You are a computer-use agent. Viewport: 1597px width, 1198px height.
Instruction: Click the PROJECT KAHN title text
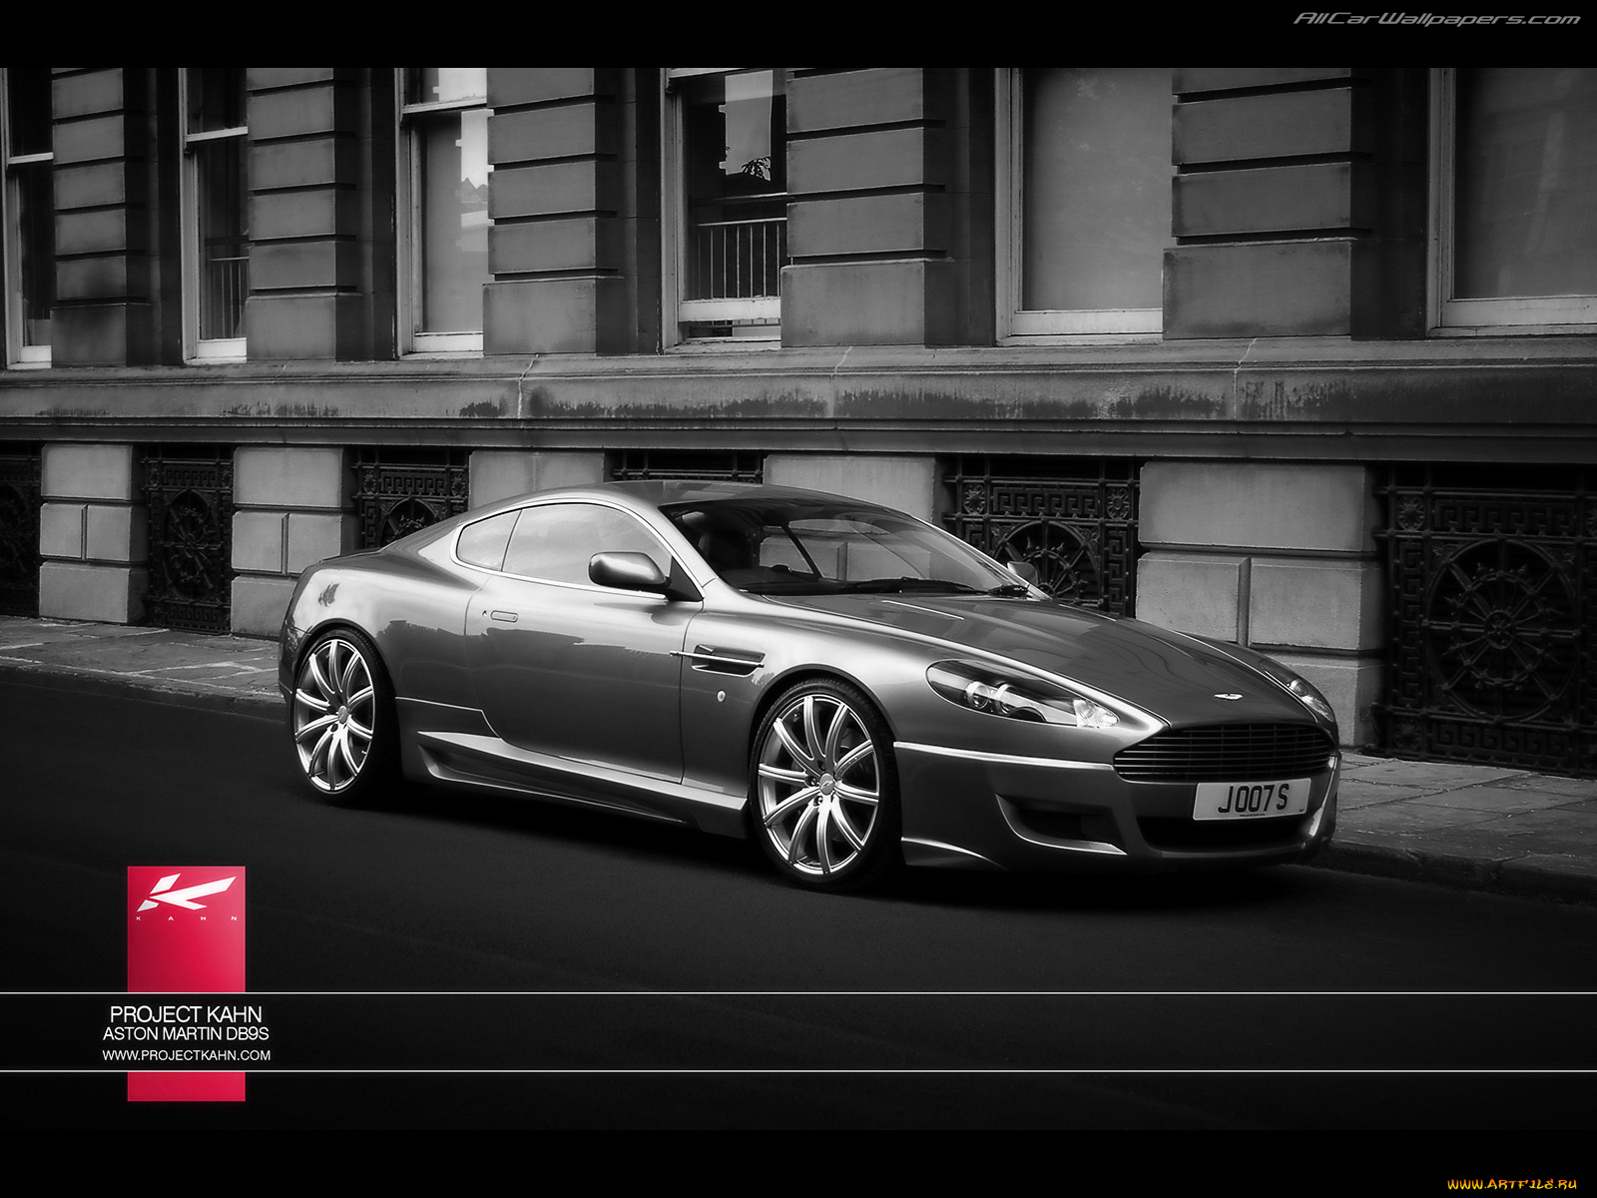(188, 1012)
